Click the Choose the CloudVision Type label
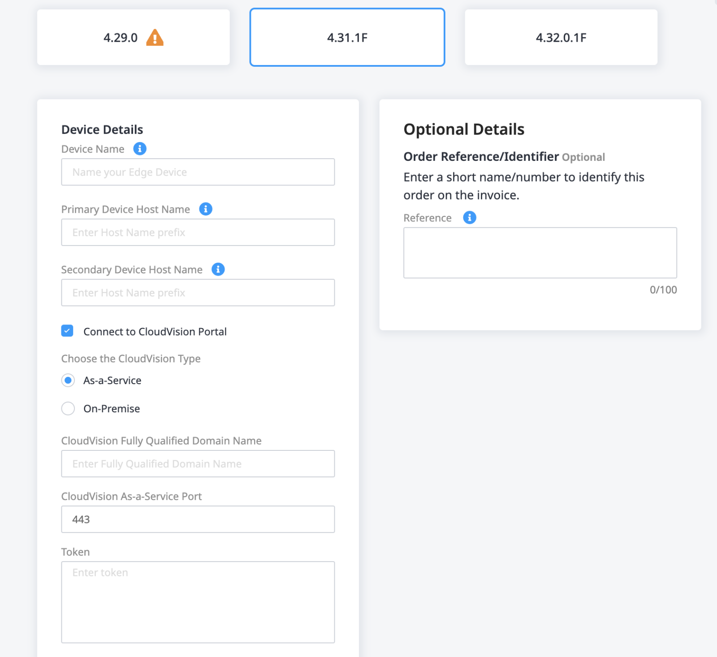The height and width of the screenshot is (657, 717). tap(131, 359)
